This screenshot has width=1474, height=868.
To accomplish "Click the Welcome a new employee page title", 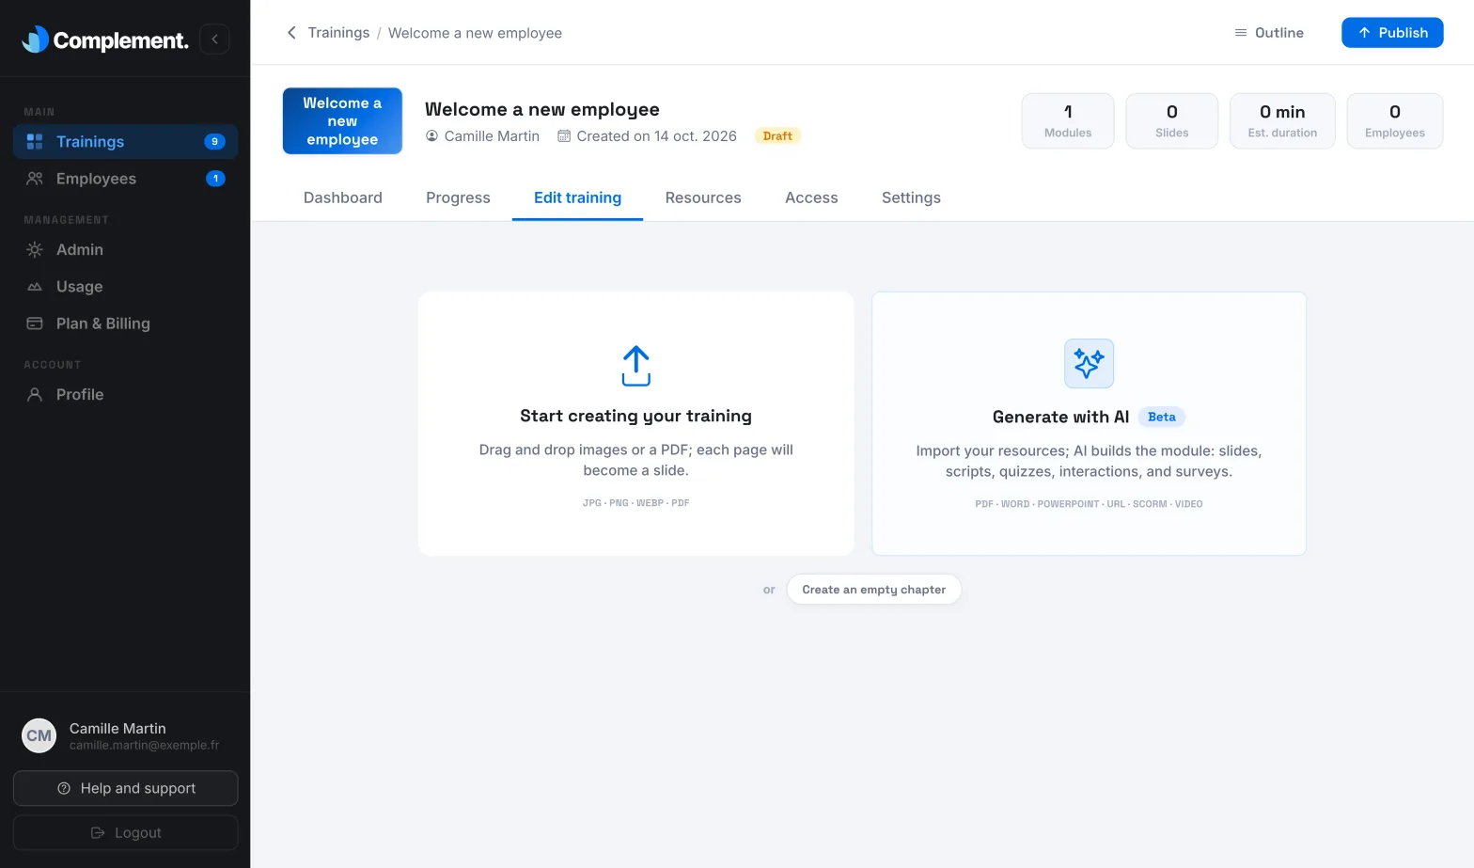I will click(x=542, y=110).
